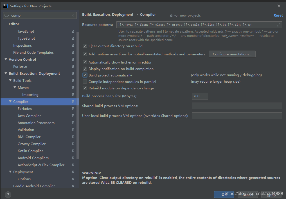
Task: Toggle Automatically show first error in editor
Action: coord(85,62)
